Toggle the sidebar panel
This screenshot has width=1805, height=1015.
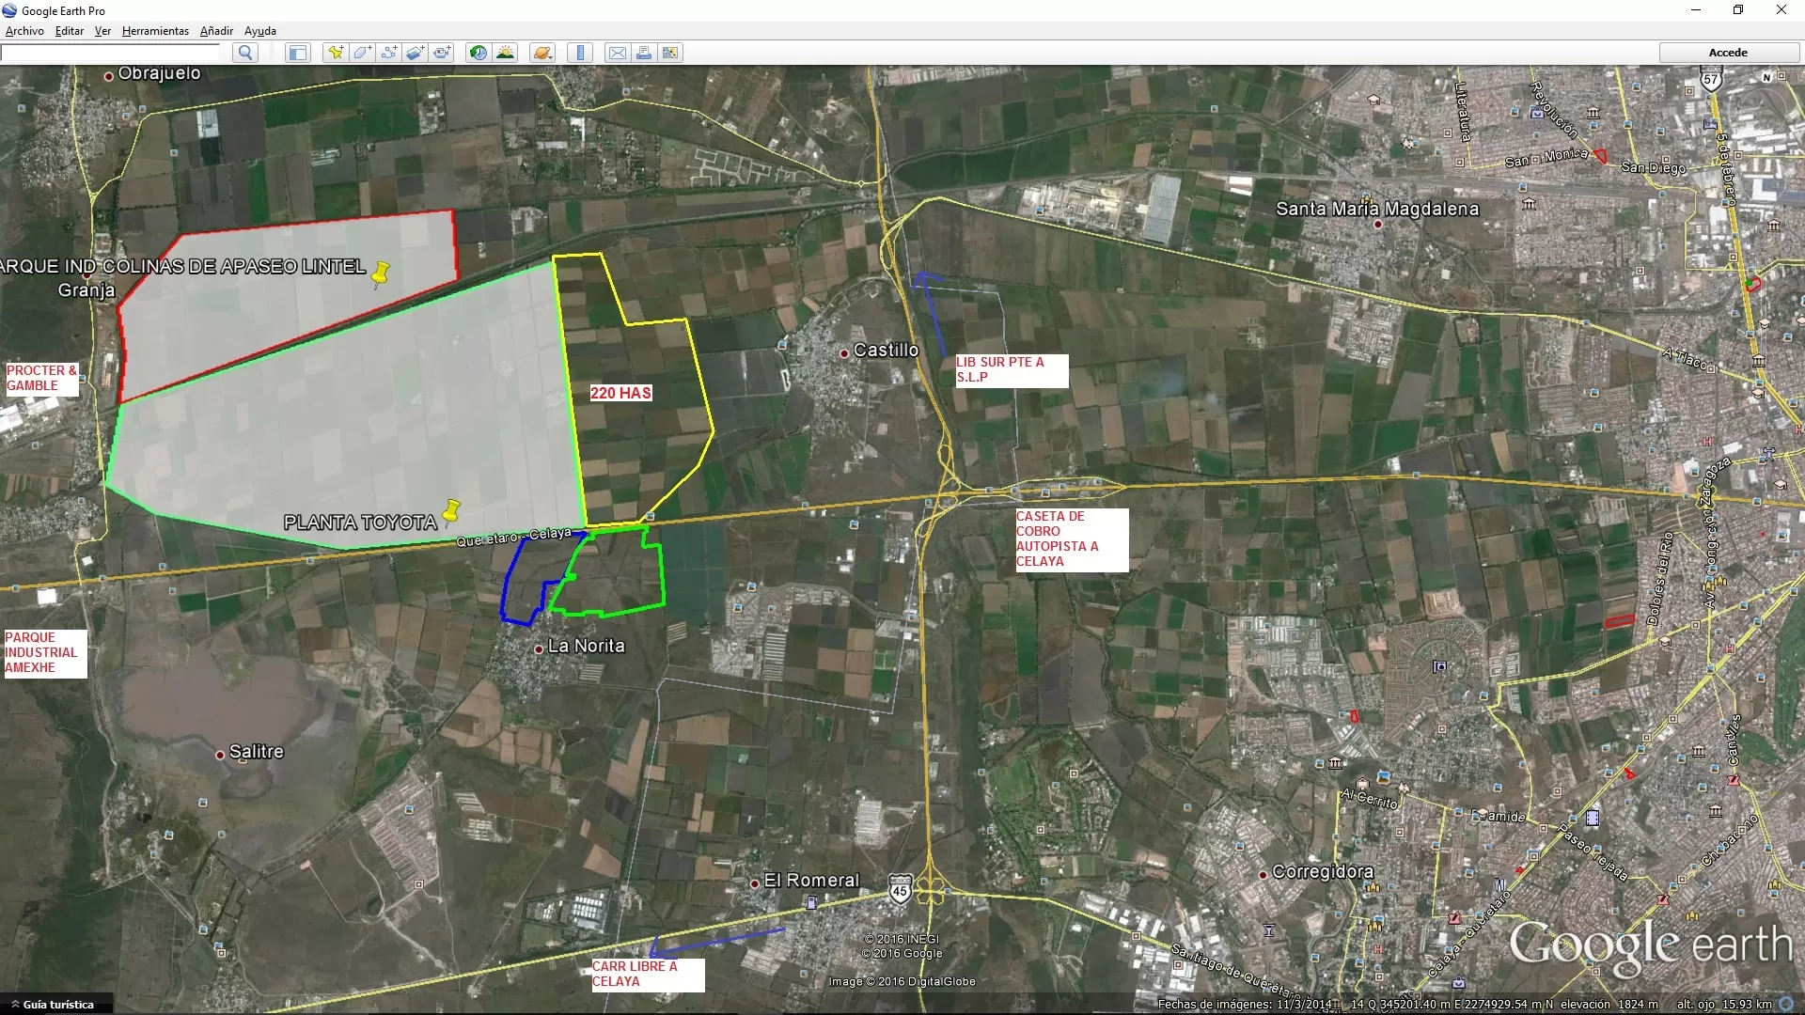(x=298, y=53)
